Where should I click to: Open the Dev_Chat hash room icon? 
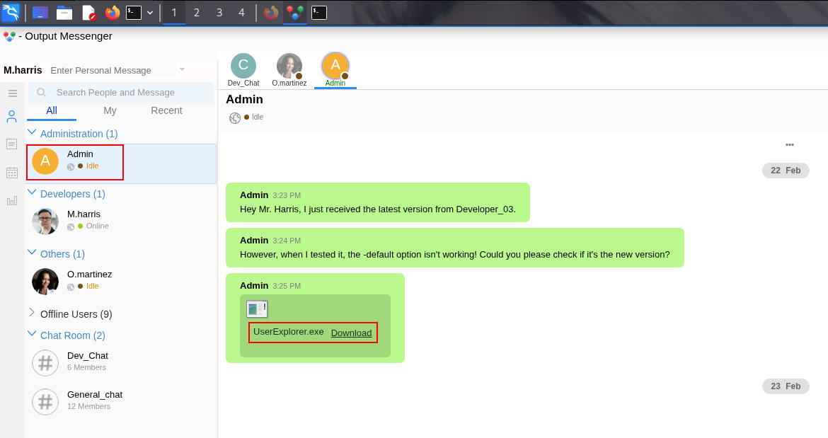45,363
